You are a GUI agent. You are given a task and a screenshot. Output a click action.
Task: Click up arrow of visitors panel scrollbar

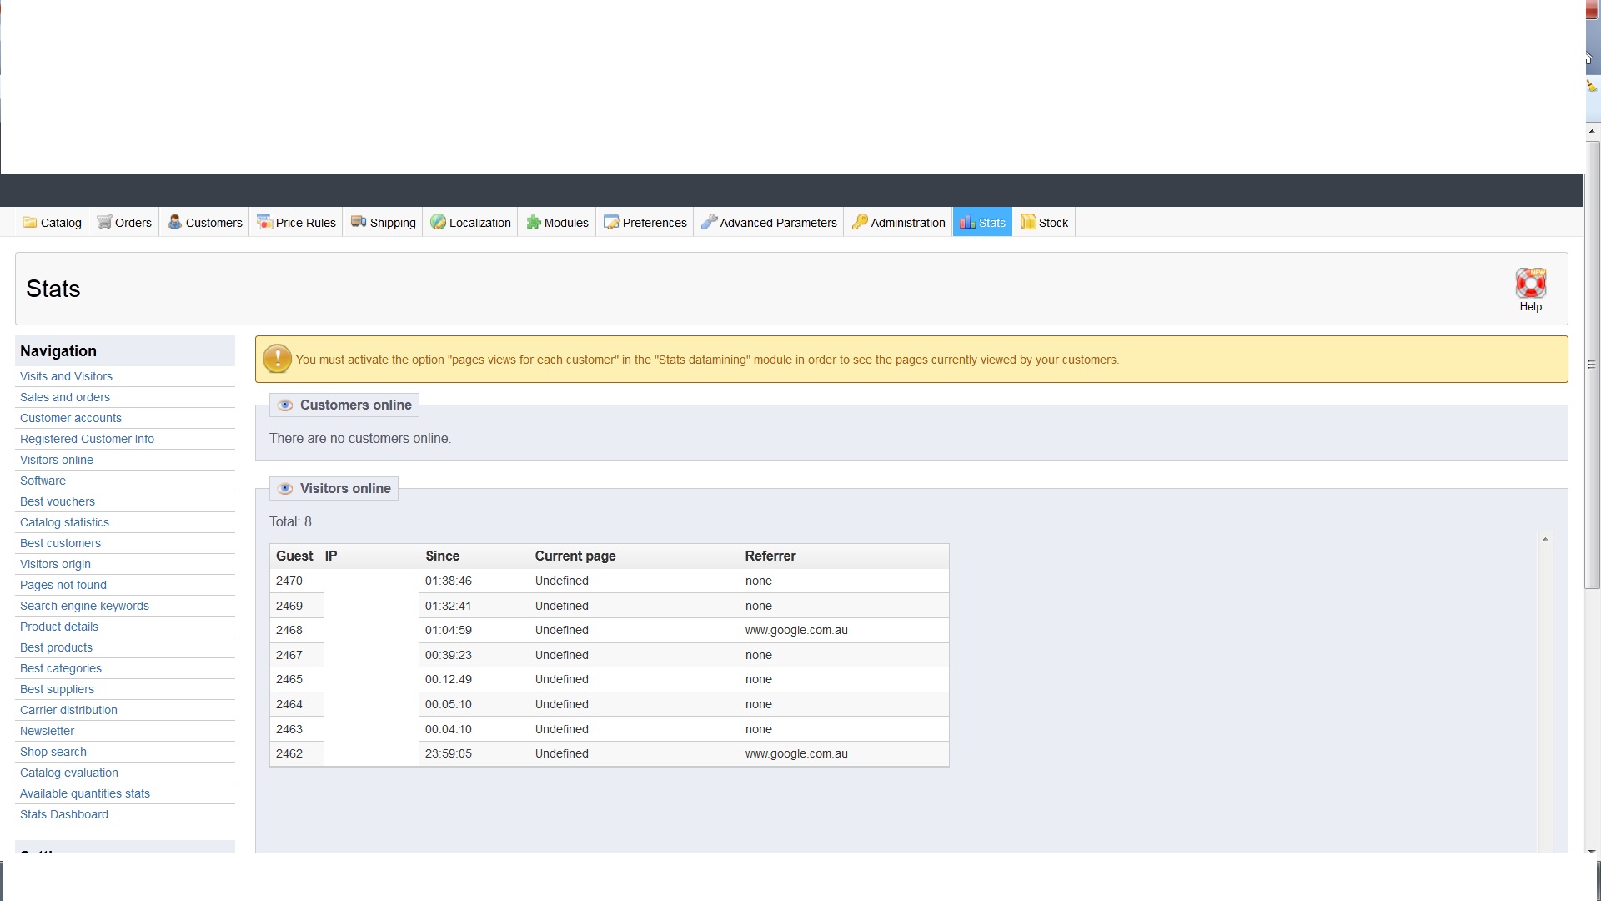pyautogui.click(x=1545, y=540)
